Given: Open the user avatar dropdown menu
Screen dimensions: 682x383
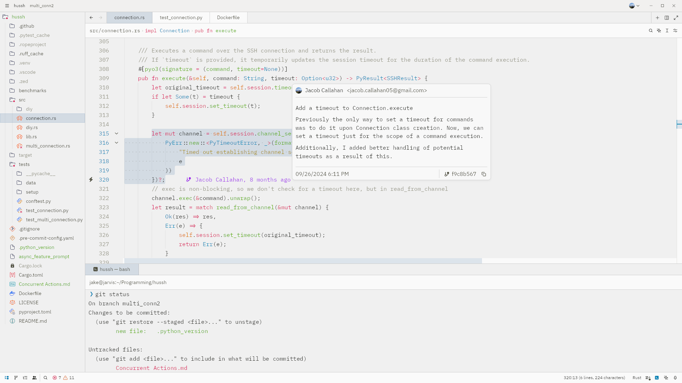Looking at the screenshot, I should pyautogui.click(x=634, y=6).
